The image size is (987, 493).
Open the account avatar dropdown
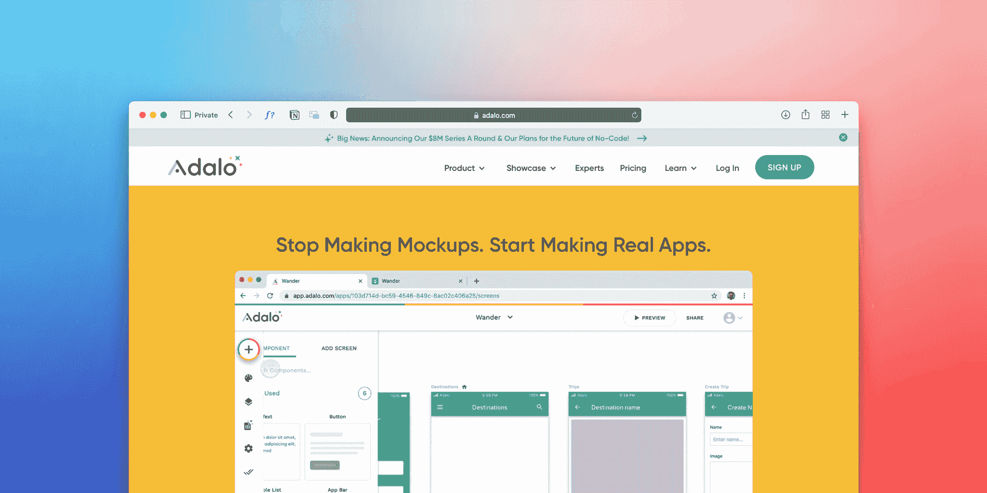(x=733, y=318)
